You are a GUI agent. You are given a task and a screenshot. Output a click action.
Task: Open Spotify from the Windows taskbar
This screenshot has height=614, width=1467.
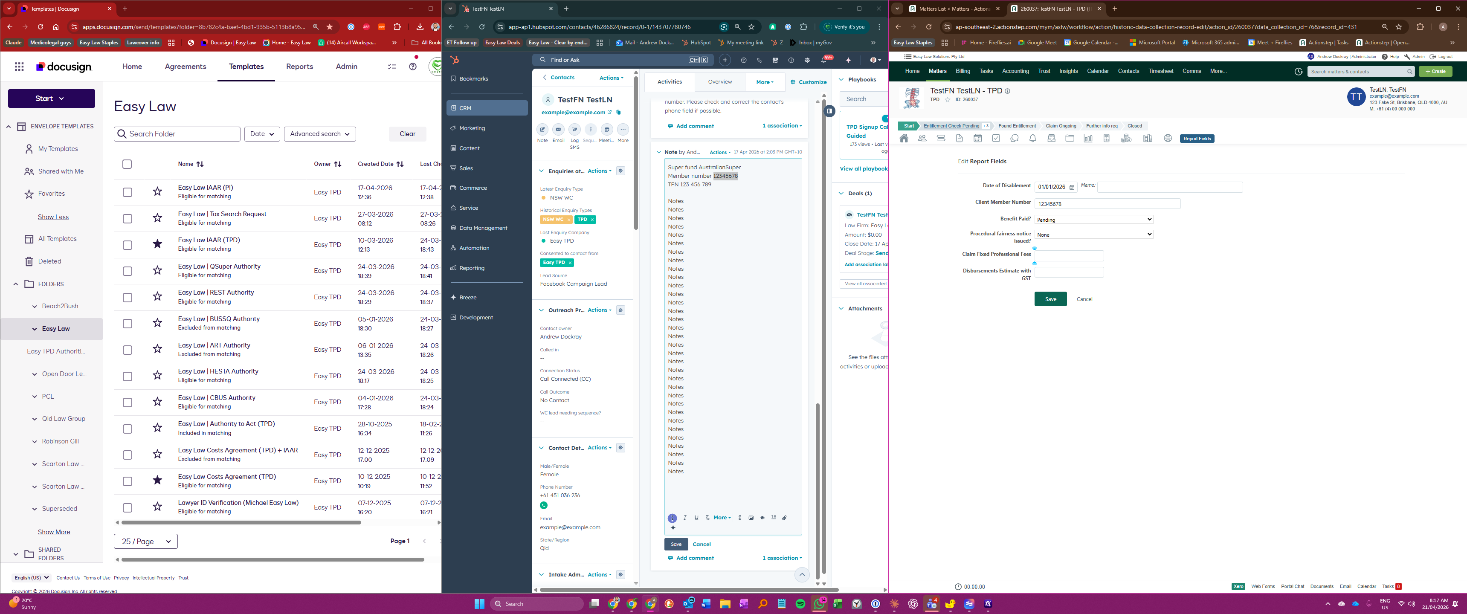tap(800, 604)
